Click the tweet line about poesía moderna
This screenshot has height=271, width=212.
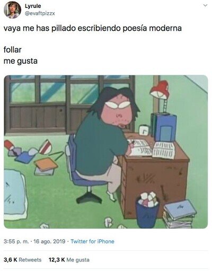click(93, 28)
